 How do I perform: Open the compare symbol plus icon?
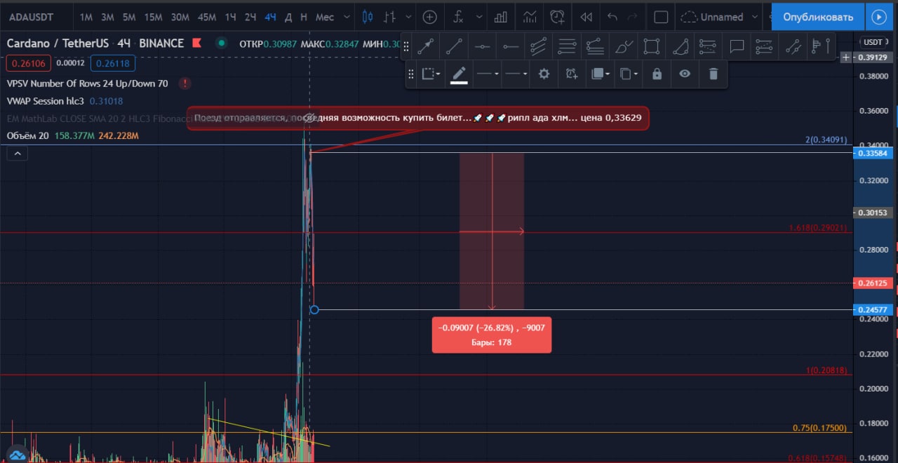(x=430, y=17)
